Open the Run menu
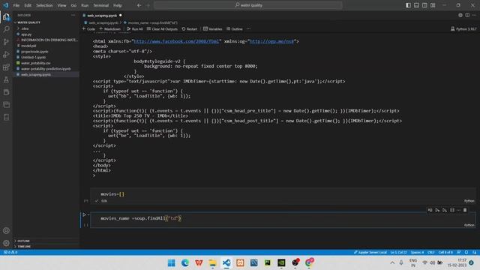 [x=85, y=5]
